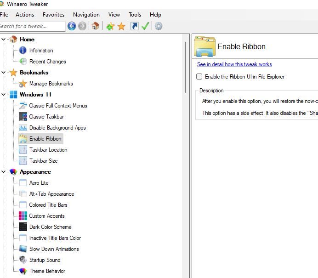
Task: Click the Classic Full Context Menus icon
Action: [x=23, y=106]
